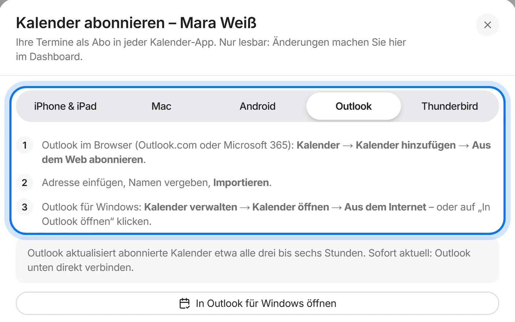This screenshot has width=515, height=322.
Task: Click the note Outlook aktualisiert abonnierte Kalender
Action: pyautogui.click(x=257, y=261)
